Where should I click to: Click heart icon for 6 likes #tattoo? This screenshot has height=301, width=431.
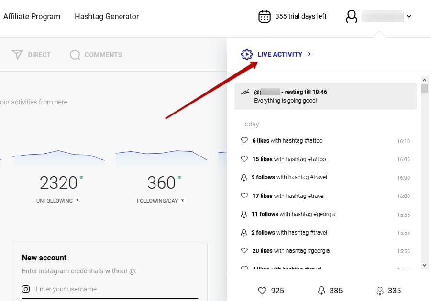point(244,140)
